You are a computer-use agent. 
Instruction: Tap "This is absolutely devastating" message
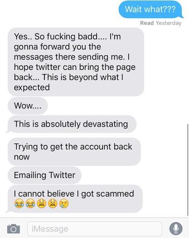pyautogui.click(x=71, y=124)
